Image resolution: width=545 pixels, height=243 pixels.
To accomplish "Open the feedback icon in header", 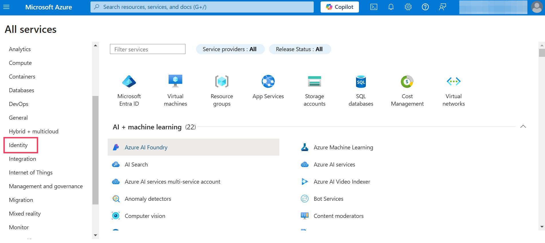I will click(x=443, y=7).
